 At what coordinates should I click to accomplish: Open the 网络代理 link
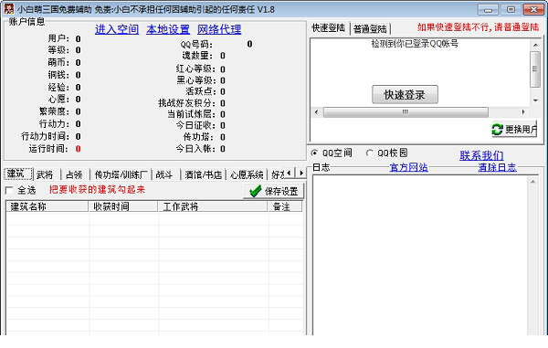219,30
